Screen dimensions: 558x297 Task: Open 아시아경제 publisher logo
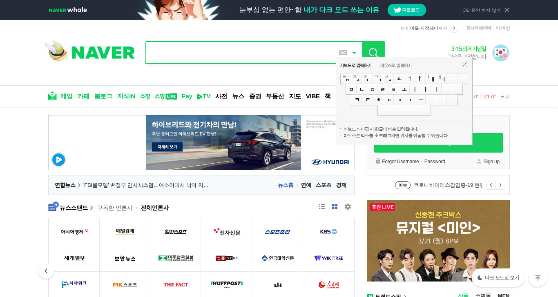tap(74, 232)
